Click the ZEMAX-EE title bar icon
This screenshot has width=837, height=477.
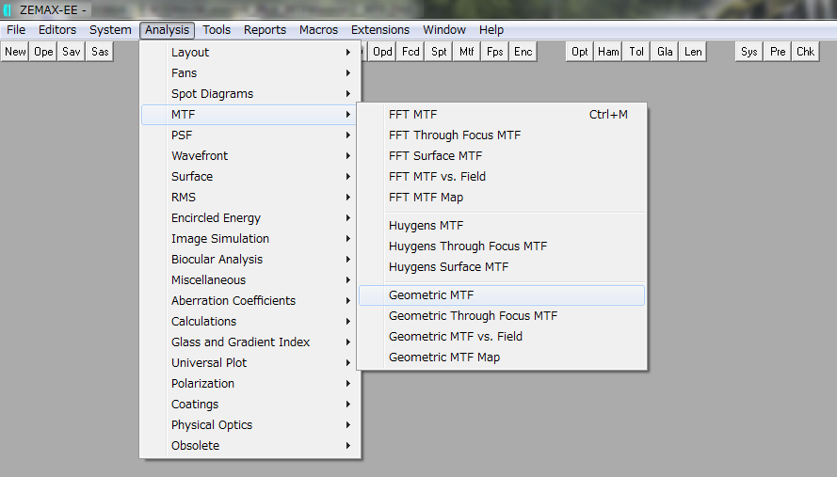coord(8,9)
